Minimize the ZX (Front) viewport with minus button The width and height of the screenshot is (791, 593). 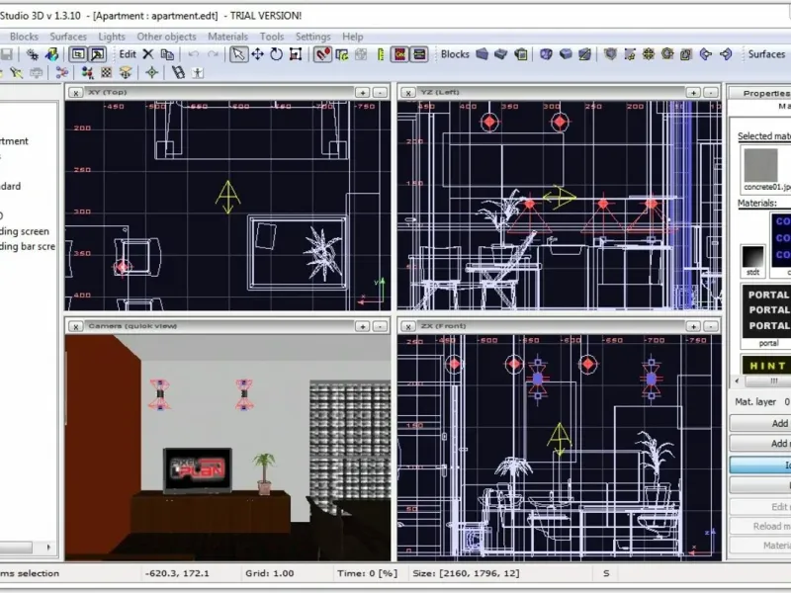(x=711, y=326)
